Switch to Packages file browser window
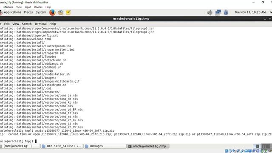The image size is (272, 153). (105, 146)
